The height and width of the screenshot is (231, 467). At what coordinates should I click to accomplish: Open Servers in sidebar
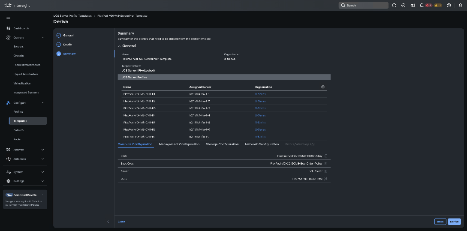tap(18, 46)
